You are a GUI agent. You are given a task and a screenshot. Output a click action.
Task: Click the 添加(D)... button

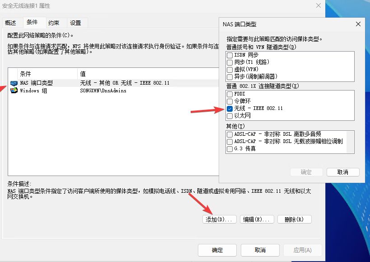(x=219, y=219)
